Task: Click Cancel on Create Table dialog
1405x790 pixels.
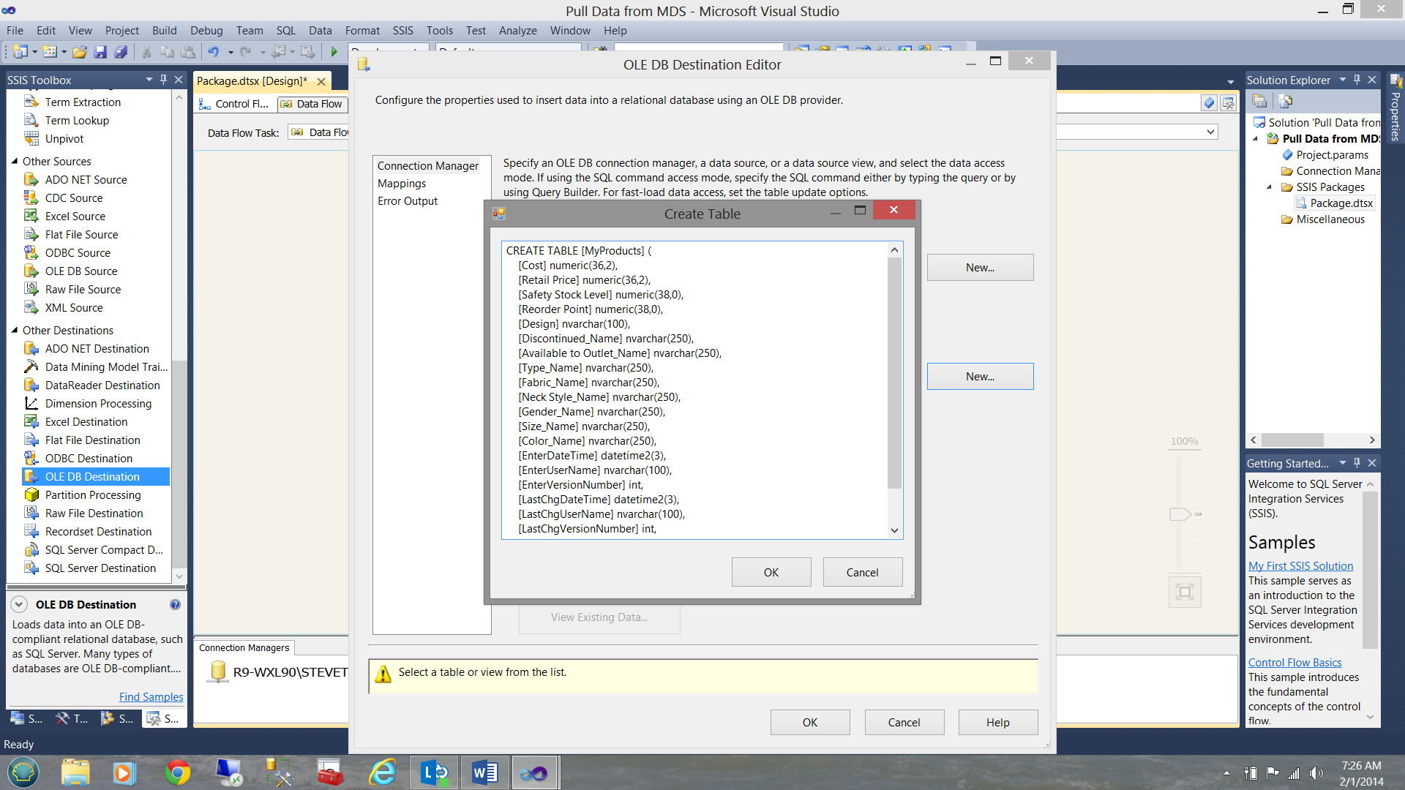Action: (863, 572)
